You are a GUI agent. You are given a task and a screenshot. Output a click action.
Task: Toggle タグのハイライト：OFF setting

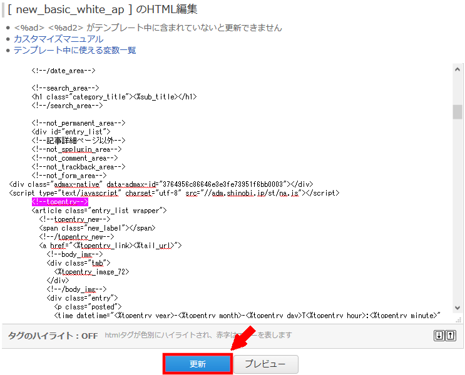53,336
